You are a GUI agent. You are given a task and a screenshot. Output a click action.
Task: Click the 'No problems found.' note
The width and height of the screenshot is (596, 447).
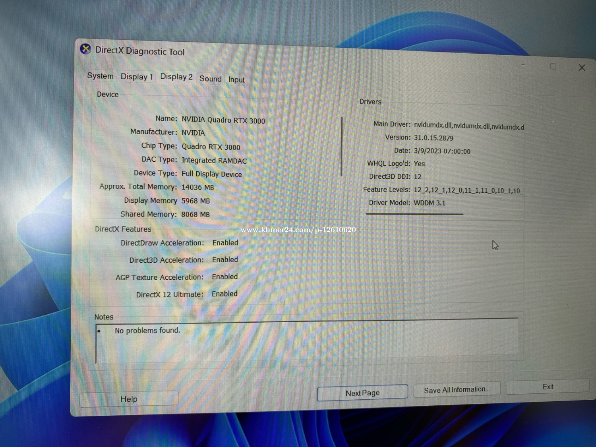[147, 331]
